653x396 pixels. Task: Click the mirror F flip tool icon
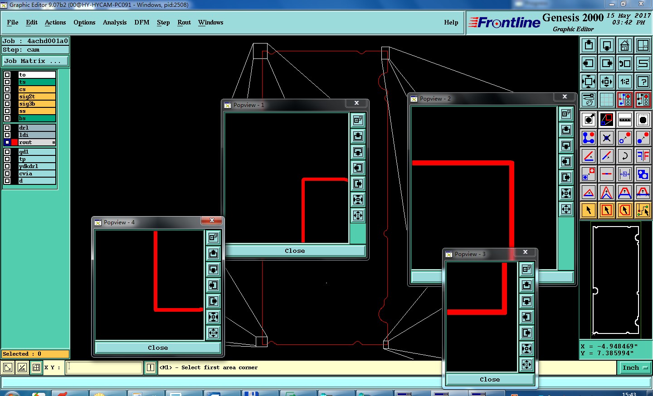point(643,156)
